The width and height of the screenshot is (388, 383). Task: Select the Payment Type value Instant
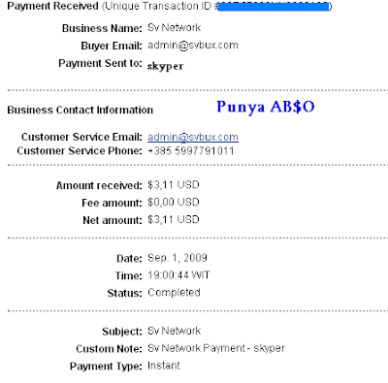point(164,366)
